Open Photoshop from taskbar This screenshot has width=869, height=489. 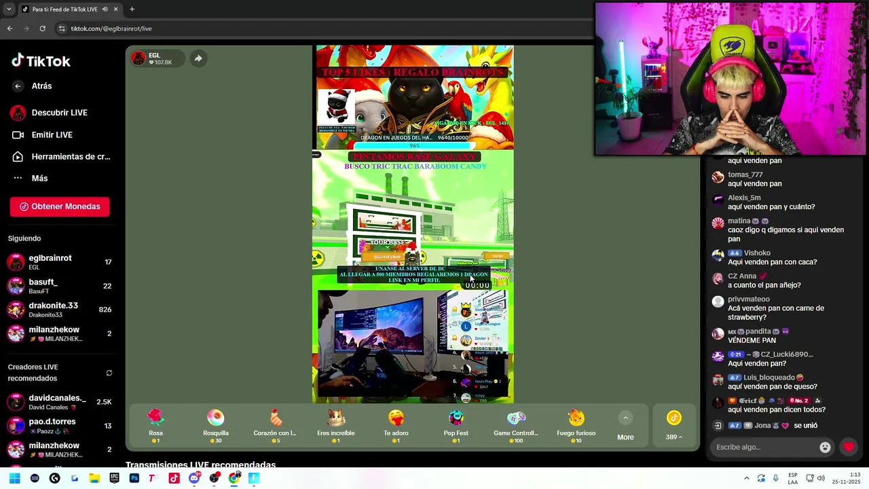[x=134, y=478]
